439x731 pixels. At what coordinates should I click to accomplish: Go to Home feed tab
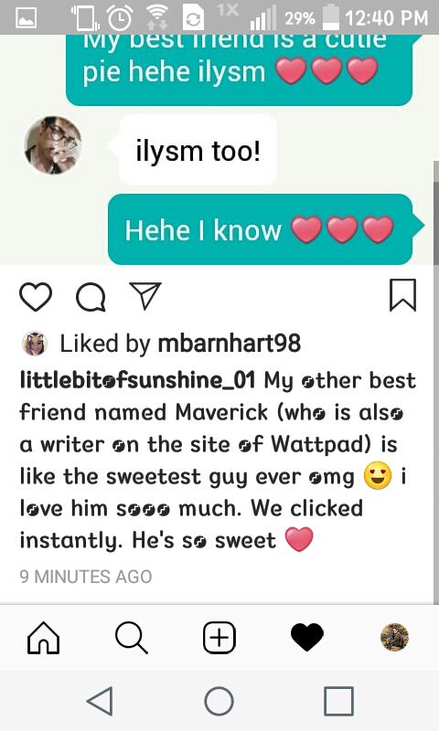pyautogui.click(x=43, y=637)
